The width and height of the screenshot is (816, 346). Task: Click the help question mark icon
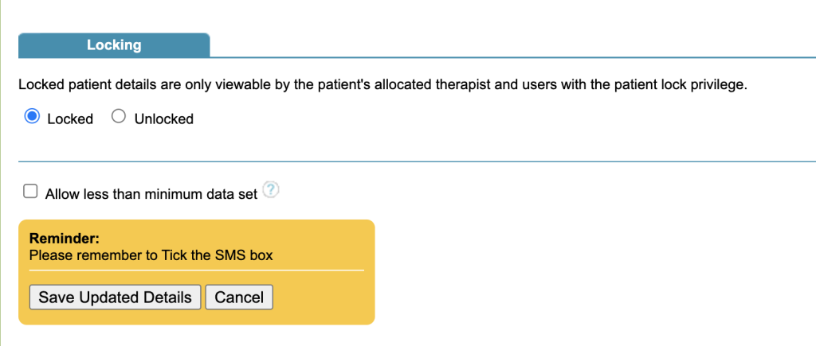pyautogui.click(x=272, y=190)
